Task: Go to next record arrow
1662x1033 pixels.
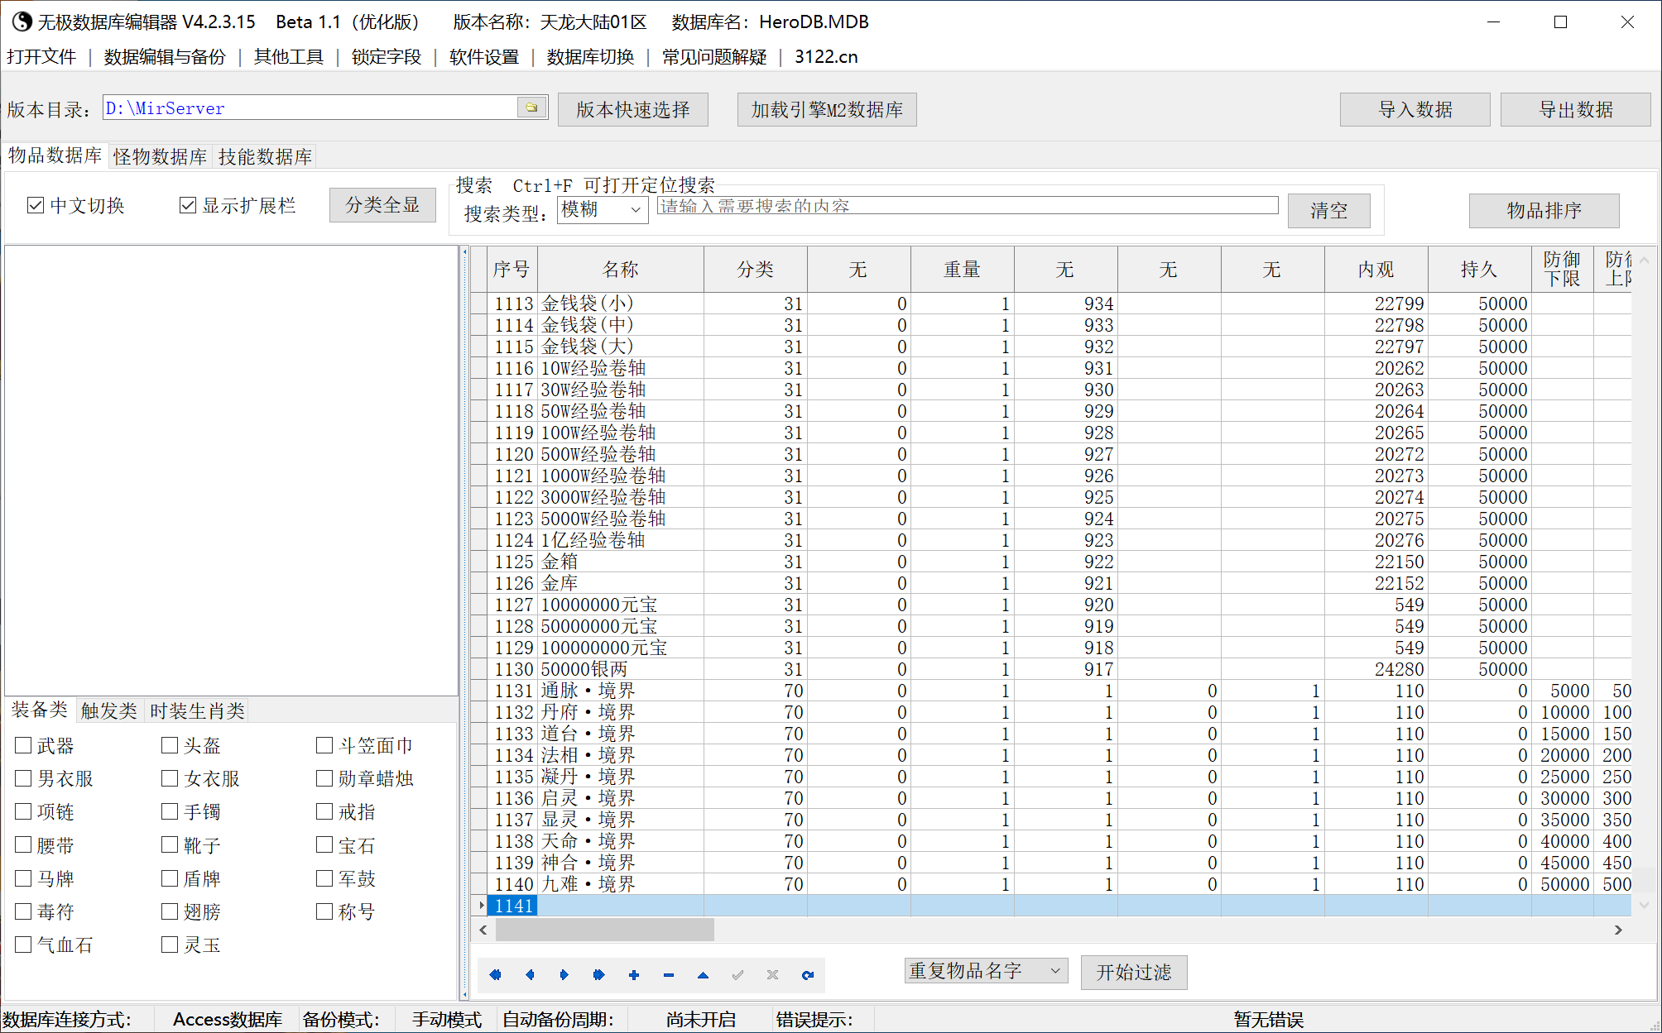Action: 564,974
